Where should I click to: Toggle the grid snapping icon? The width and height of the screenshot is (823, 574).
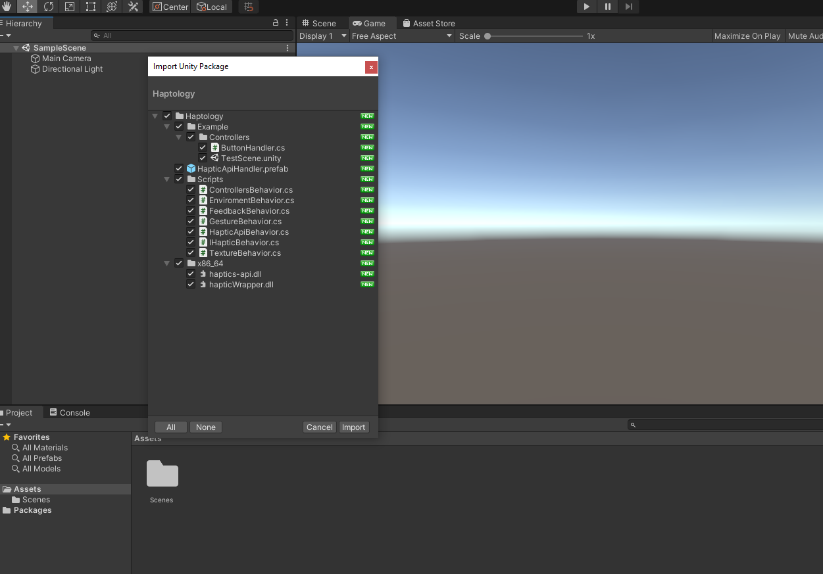249,7
